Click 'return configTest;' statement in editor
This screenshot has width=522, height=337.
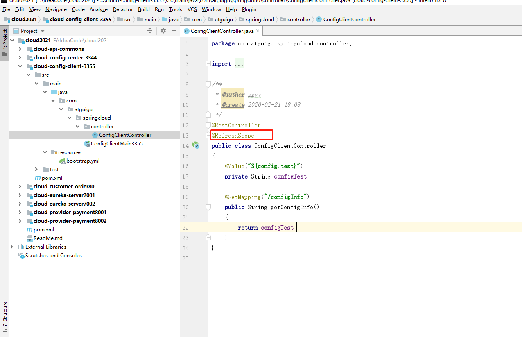[x=266, y=228]
